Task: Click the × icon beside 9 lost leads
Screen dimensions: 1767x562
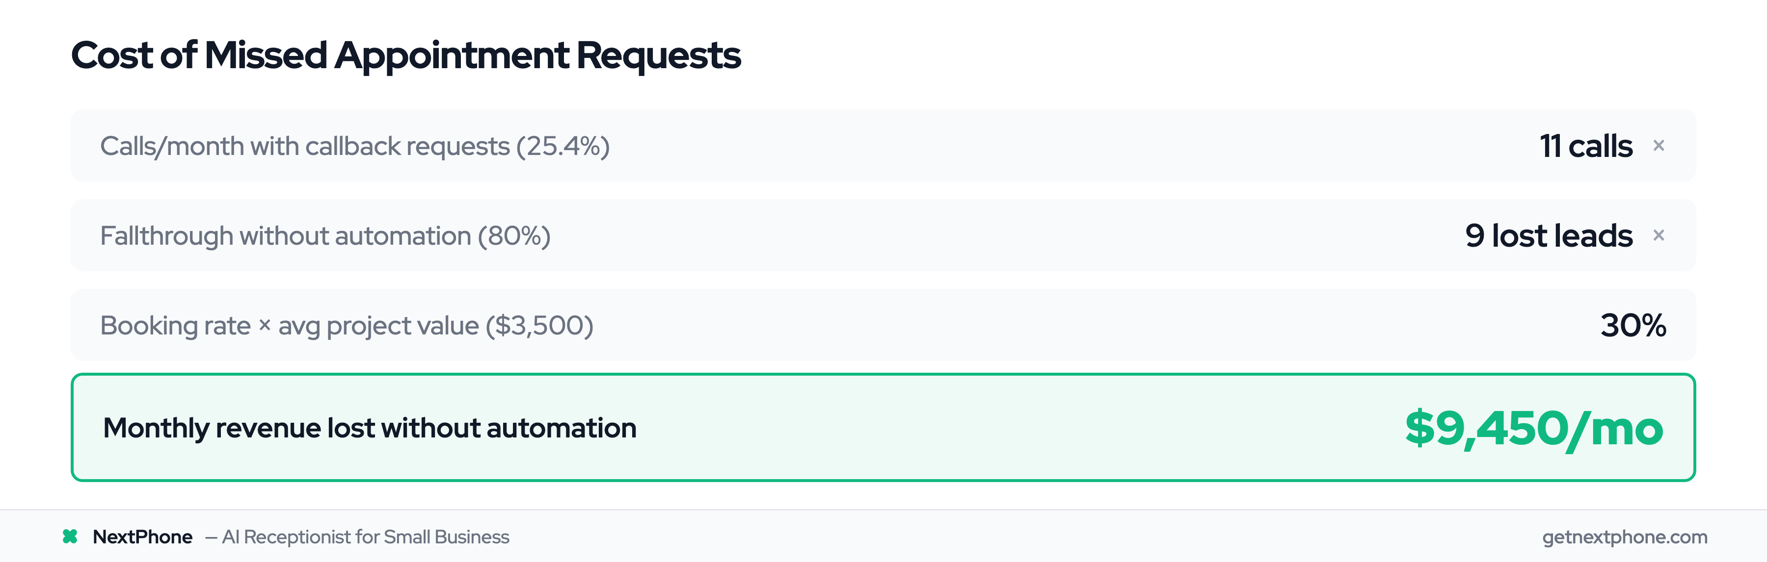Action: (x=1659, y=235)
